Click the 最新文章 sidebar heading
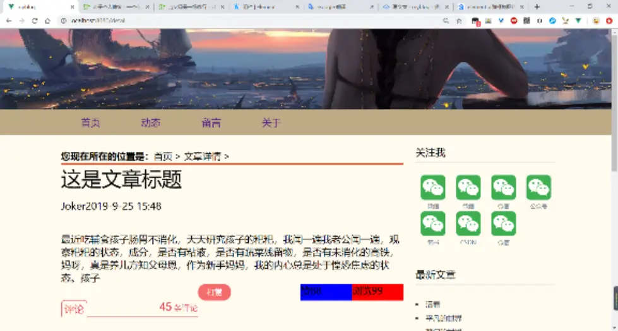 coord(436,275)
